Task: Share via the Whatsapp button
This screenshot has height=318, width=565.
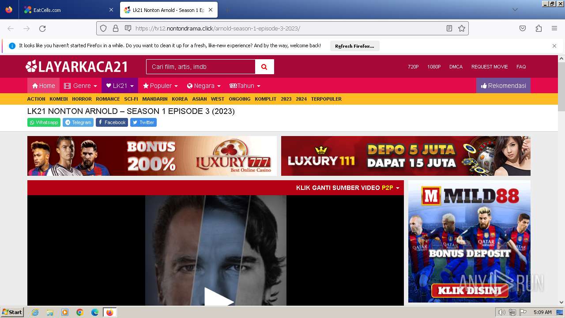Action: tap(44, 122)
